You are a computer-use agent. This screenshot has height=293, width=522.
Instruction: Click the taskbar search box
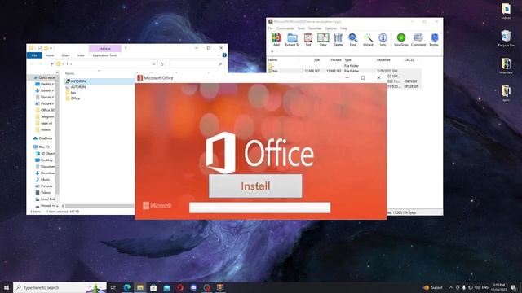tap(60, 287)
